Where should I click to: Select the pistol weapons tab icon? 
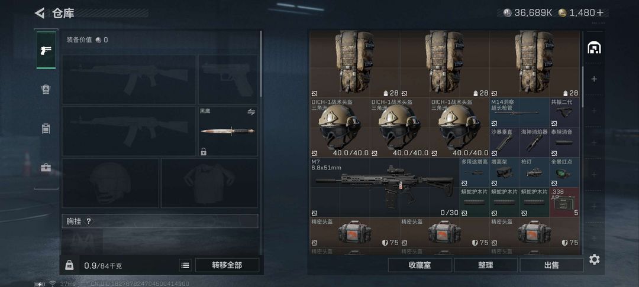[46, 50]
